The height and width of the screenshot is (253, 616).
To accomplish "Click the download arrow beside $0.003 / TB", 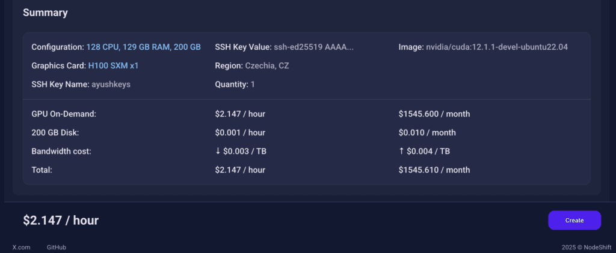I will (218, 152).
